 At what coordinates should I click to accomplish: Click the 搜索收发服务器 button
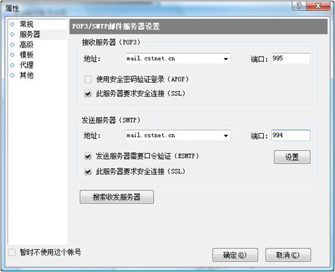click(x=116, y=197)
